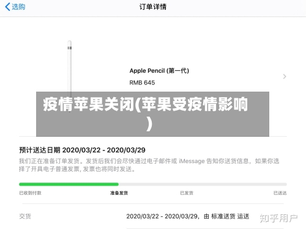306x229 pixels.
Task: Tap the shipping notice paragraph mentioning iMessage
Action: (149, 165)
